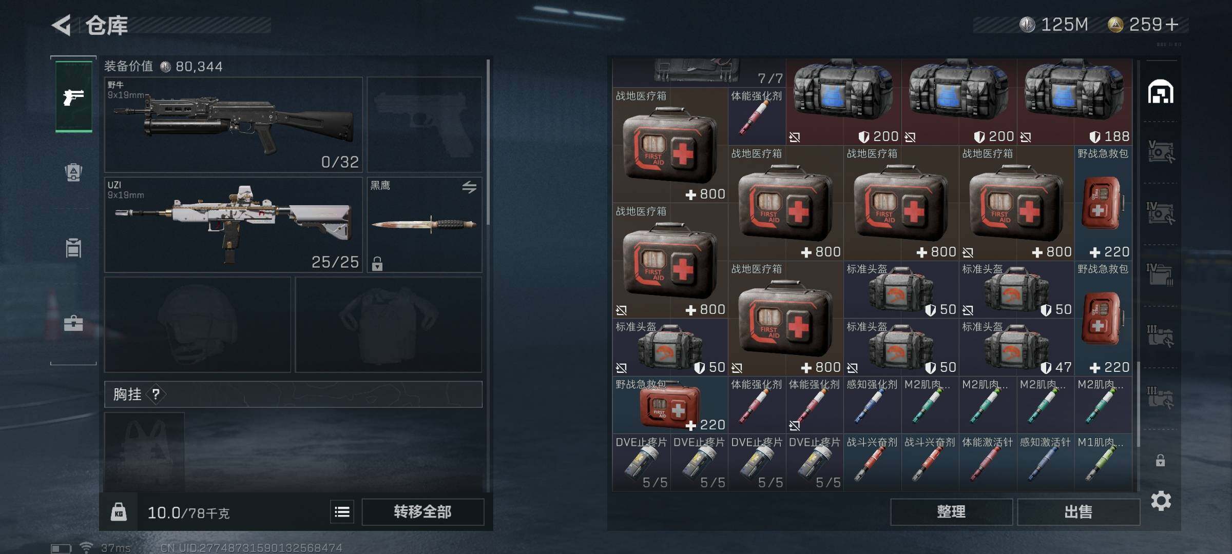Open the medical briefcase tab in left sidebar
1232x554 pixels.
pyautogui.click(x=73, y=323)
